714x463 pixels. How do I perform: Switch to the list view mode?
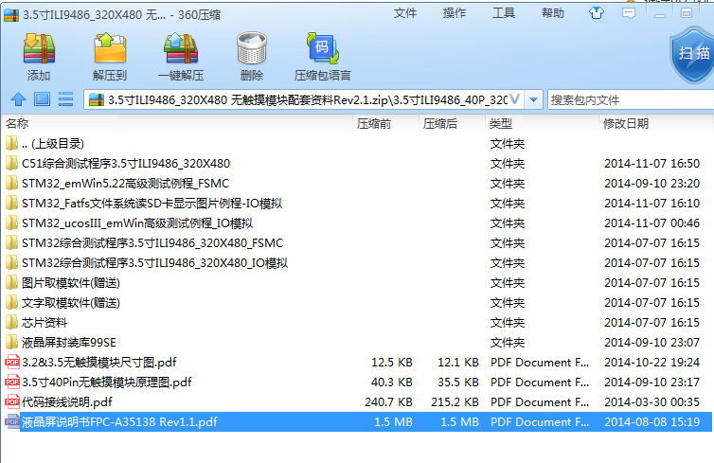[x=65, y=98]
